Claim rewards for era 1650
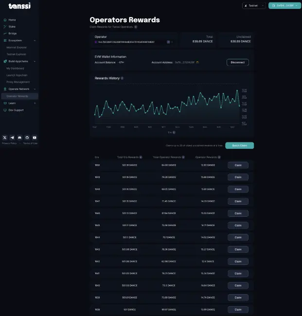The image size is (302, 316). 238,165
